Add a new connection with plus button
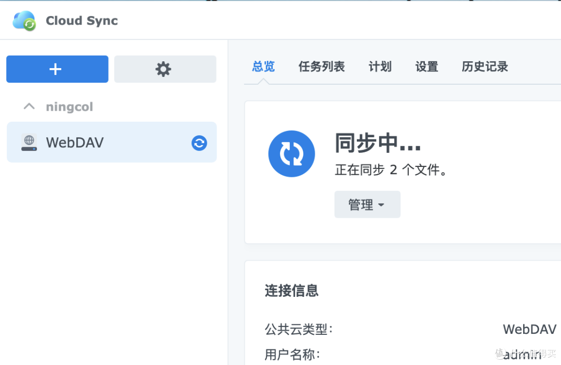 (x=57, y=69)
